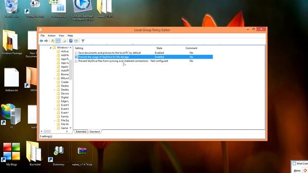Select the Game tree folder

[63, 128]
